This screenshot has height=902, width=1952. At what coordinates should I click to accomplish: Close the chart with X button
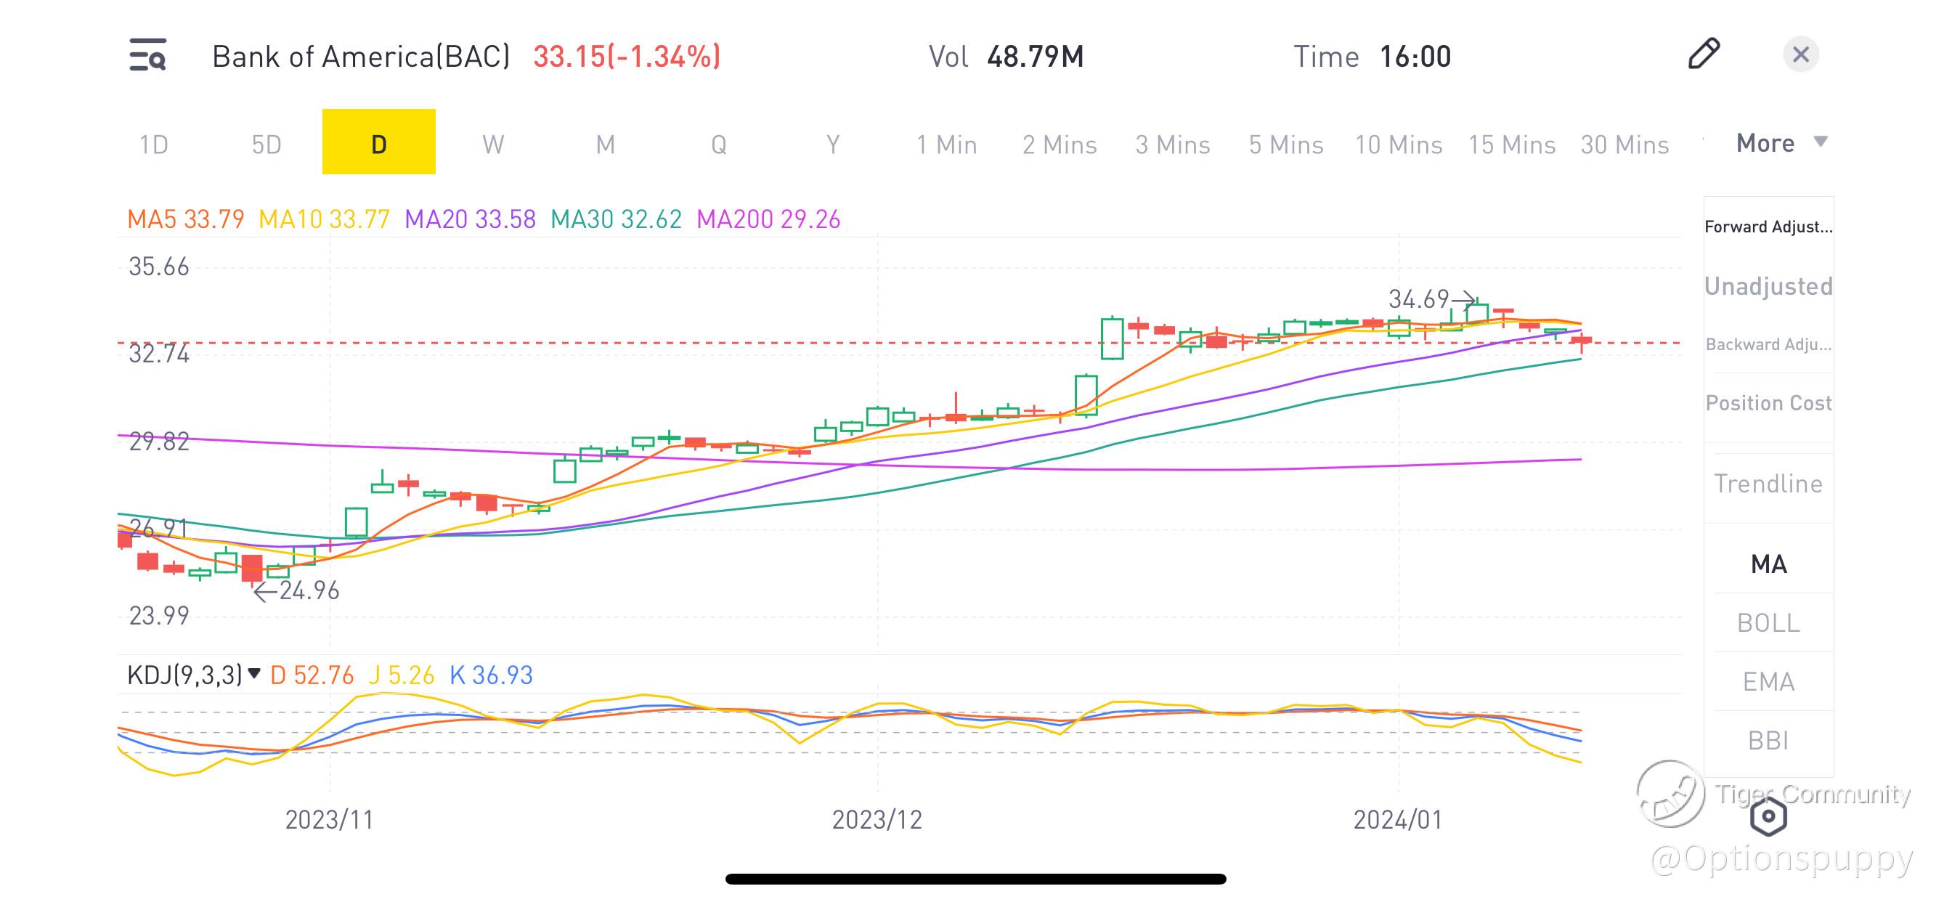click(1800, 54)
